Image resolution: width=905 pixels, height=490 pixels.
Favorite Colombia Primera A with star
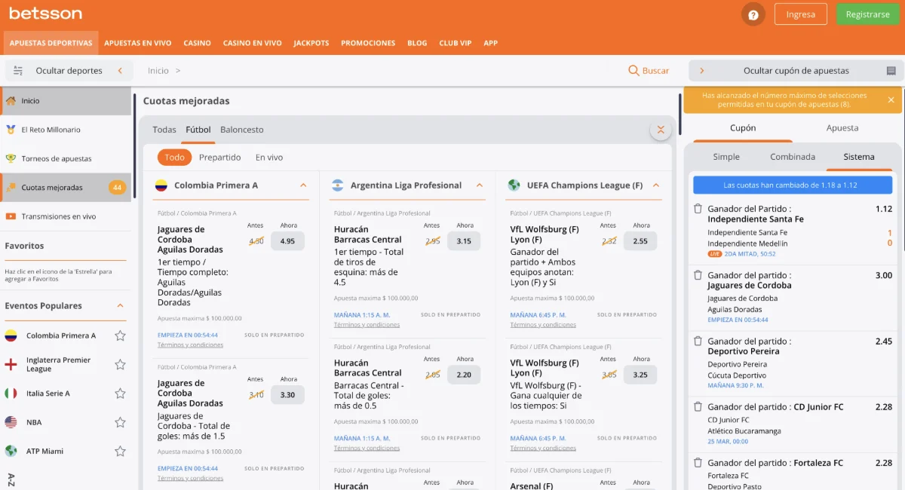pyautogui.click(x=120, y=335)
